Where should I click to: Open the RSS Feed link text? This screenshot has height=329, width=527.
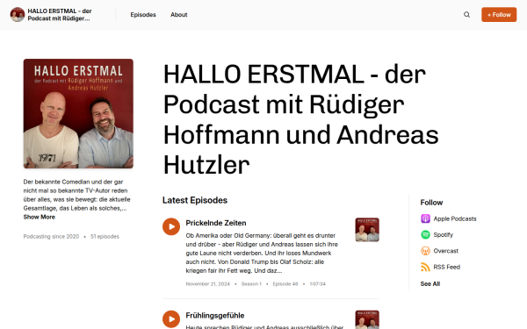pos(447,267)
